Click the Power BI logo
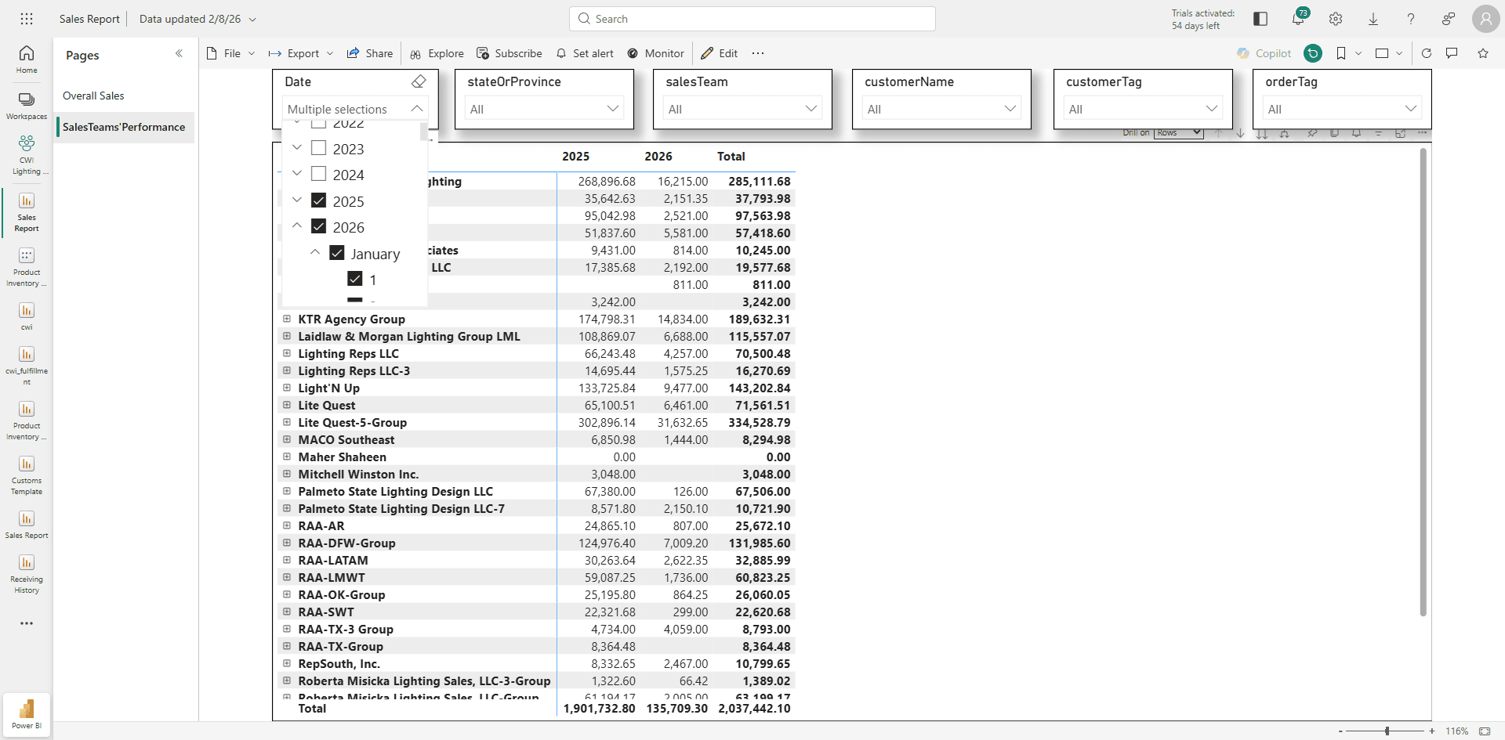This screenshot has width=1505, height=740. pyautogui.click(x=27, y=714)
